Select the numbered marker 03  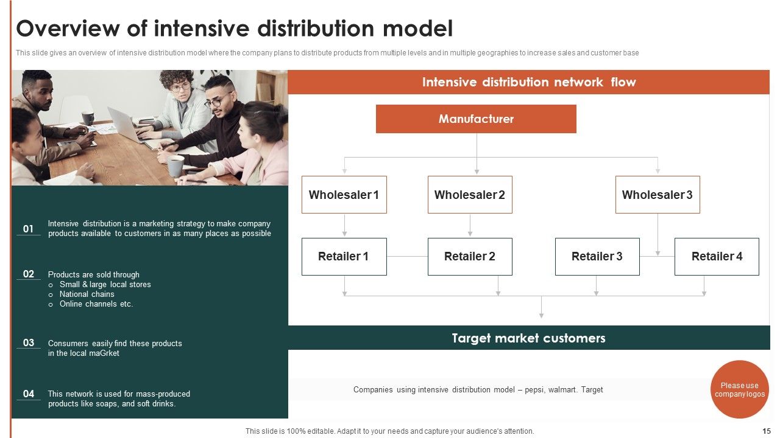coord(27,343)
